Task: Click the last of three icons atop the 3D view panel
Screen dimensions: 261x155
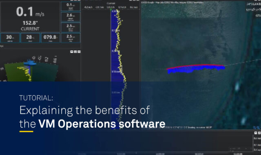Action: pyautogui.click(x=79, y=52)
